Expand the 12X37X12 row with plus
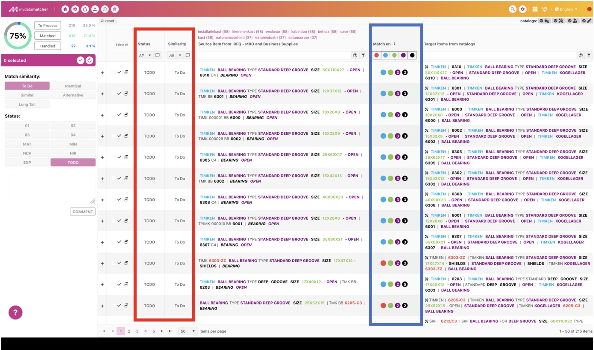Viewport: 594px width, 350px height. pyautogui.click(x=102, y=94)
